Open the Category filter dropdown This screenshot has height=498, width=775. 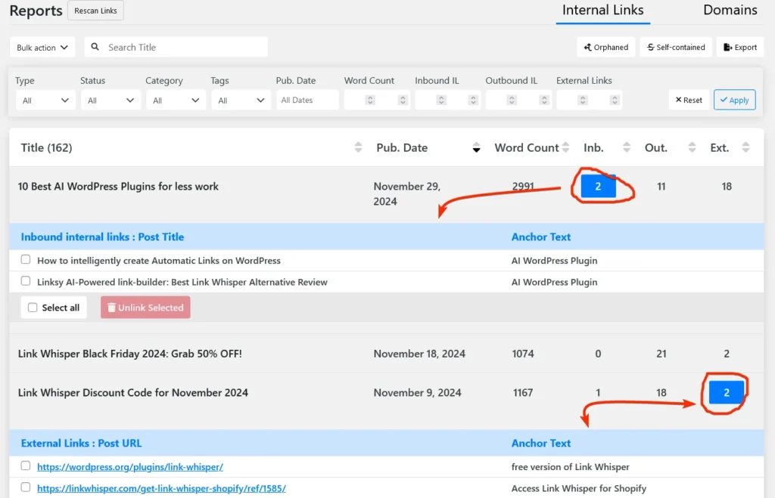click(x=176, y=101)
